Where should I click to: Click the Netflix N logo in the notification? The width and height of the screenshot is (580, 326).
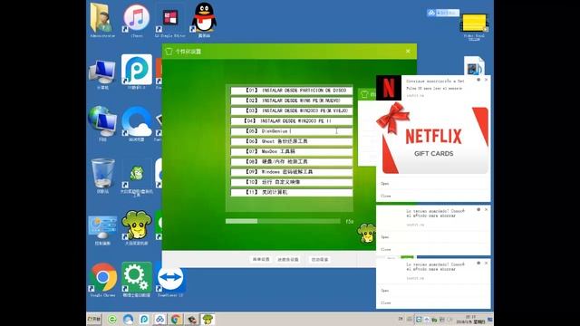(x=389, y=88)
